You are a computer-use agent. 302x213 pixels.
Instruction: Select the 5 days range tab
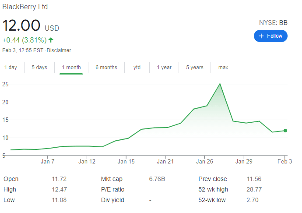pos(39,67)
